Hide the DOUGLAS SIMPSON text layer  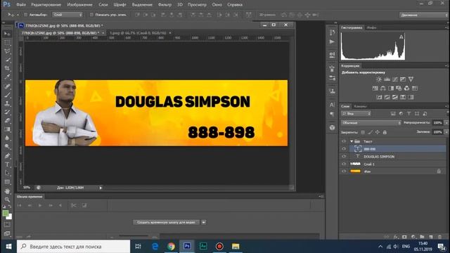(344, 156)
